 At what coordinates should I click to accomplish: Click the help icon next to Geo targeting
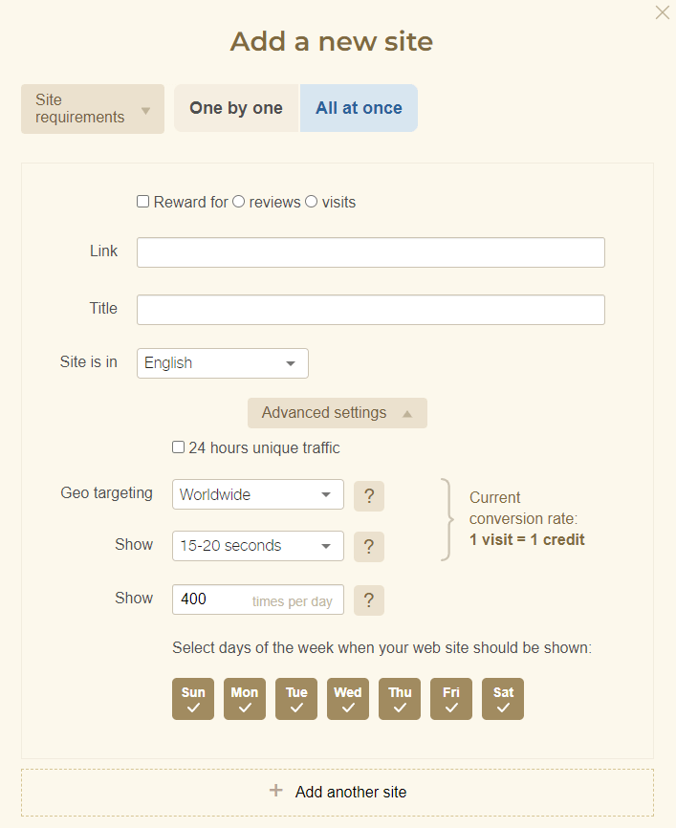point(369,496)
